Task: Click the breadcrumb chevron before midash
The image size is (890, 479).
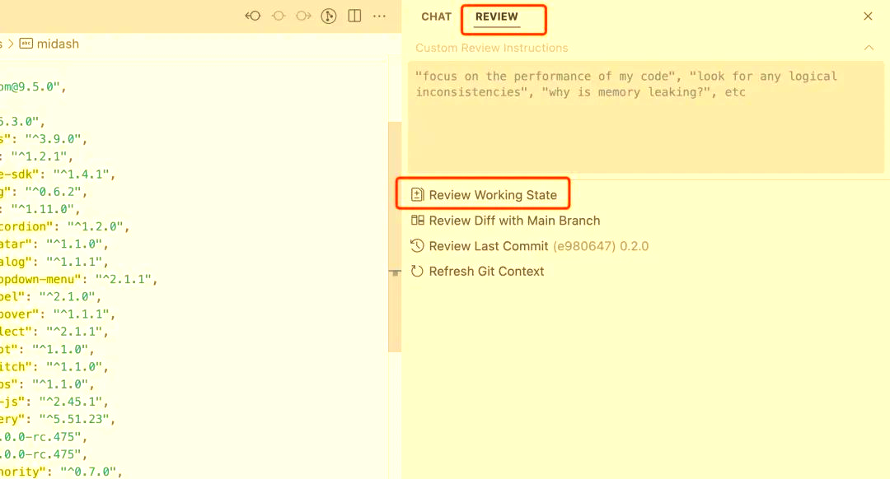Action: coord(11,44)
